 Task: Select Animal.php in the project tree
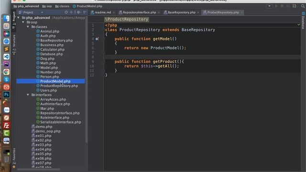(x=50, y=31)
